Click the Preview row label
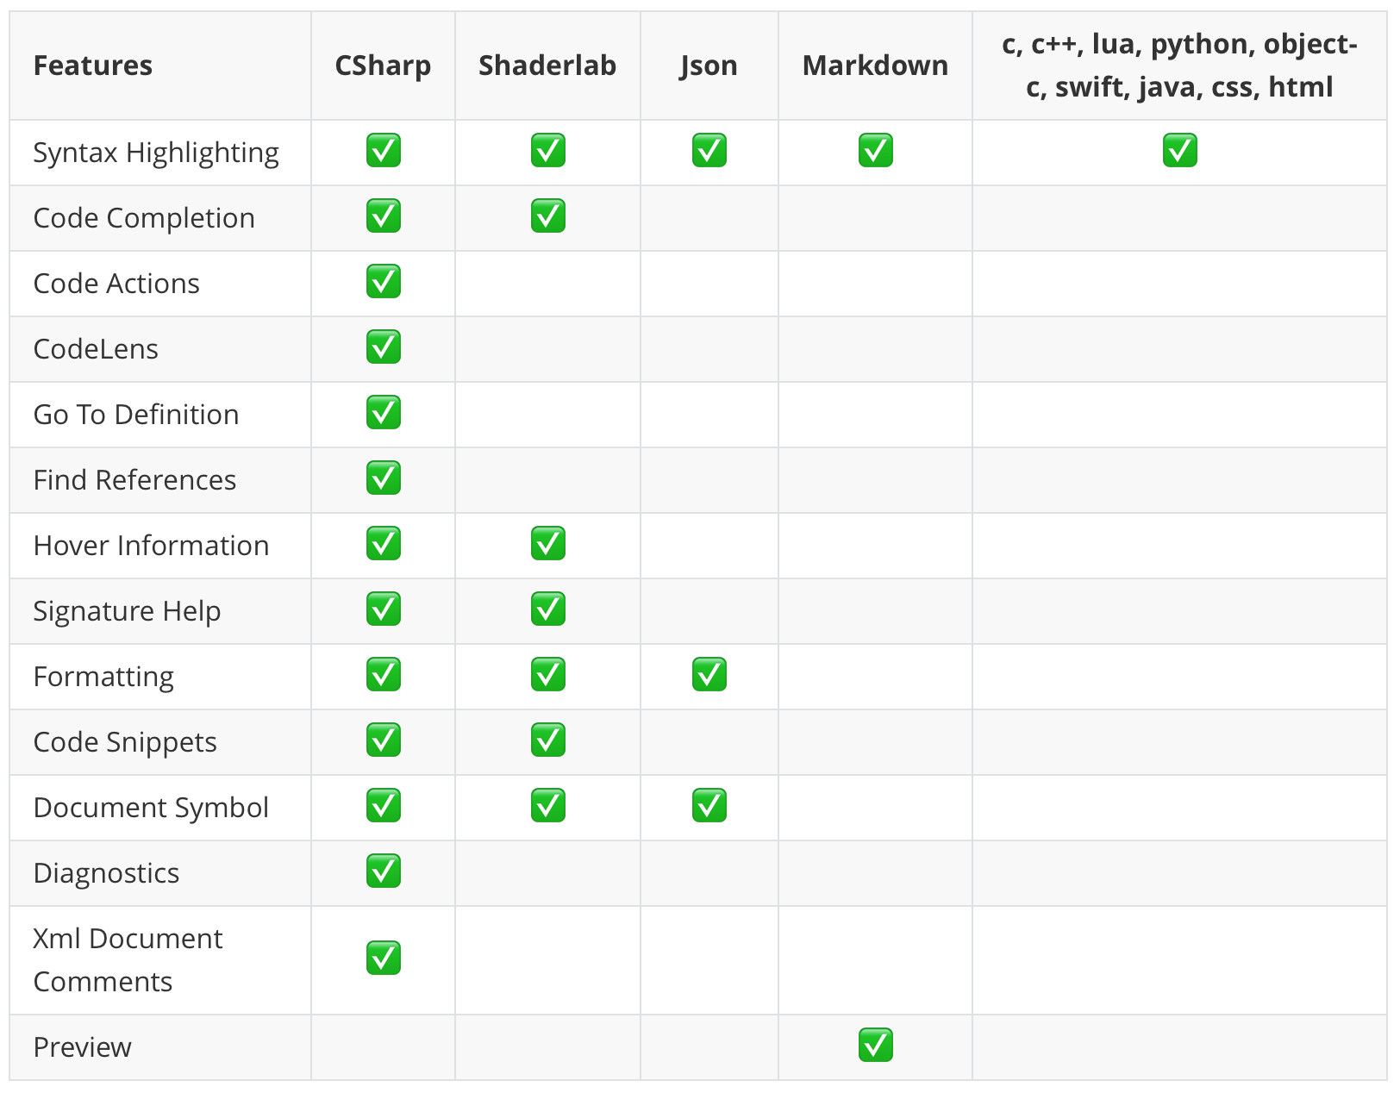This screenshot has height=1093, width=1400. pyautogui.click(x=83, y=1047)
